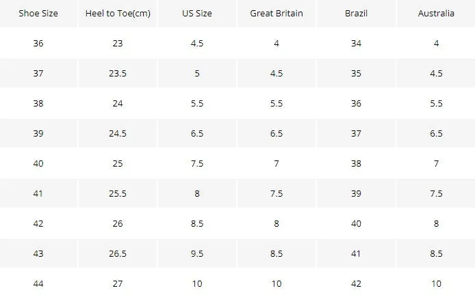Screen dimensions: 475x297
Task: Click Brazil size 34 cell
Action: [356, 43]
